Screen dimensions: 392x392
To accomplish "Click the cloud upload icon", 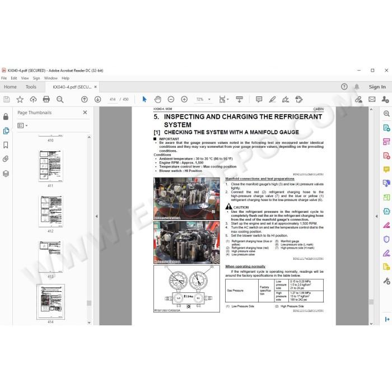I will (x=33, y=99).
